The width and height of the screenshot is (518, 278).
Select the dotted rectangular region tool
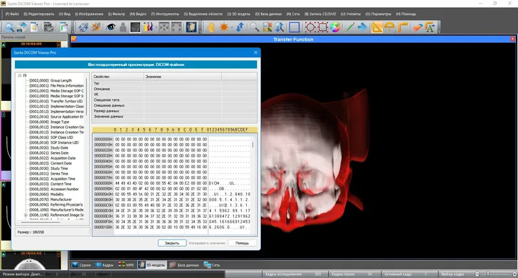[322, 27]
